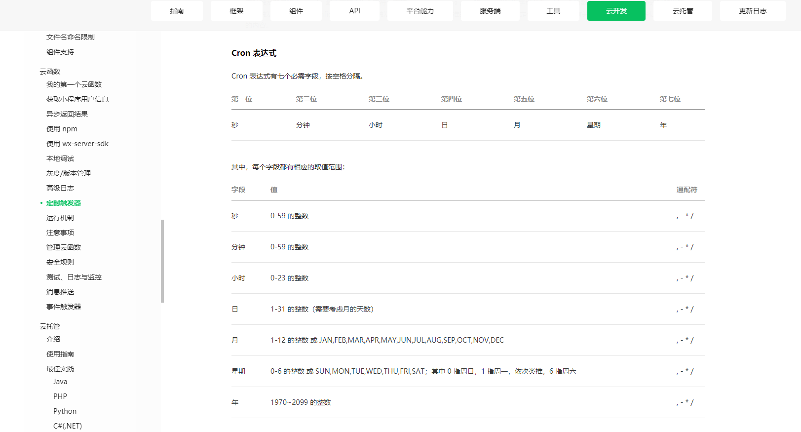Image resolution: width=801 pixels, height=432 pixels.
Task: Click the 分钟 cell under 第二位
Action: (x=303, y=125)
